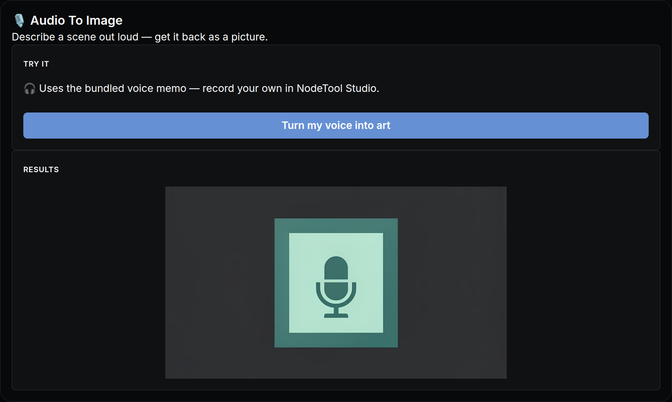The width and height of the screenshot is (672, 402).
Task: Open the generated microphone image result
Action: (336, 283)
